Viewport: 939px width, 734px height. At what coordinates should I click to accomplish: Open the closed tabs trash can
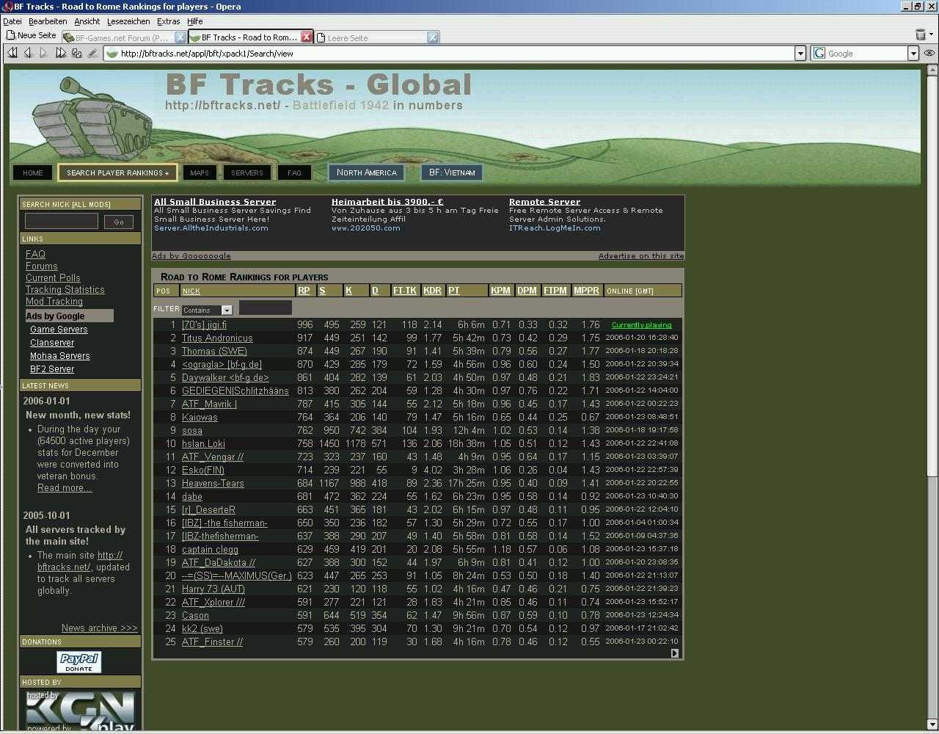(921, 34)
